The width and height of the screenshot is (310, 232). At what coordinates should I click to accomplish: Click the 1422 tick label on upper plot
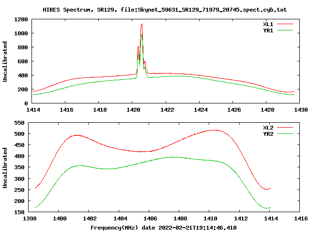[x=167, y=110]
